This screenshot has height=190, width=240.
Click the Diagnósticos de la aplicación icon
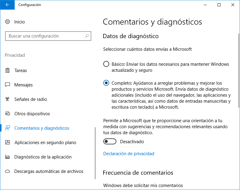(x=8, y=157)
